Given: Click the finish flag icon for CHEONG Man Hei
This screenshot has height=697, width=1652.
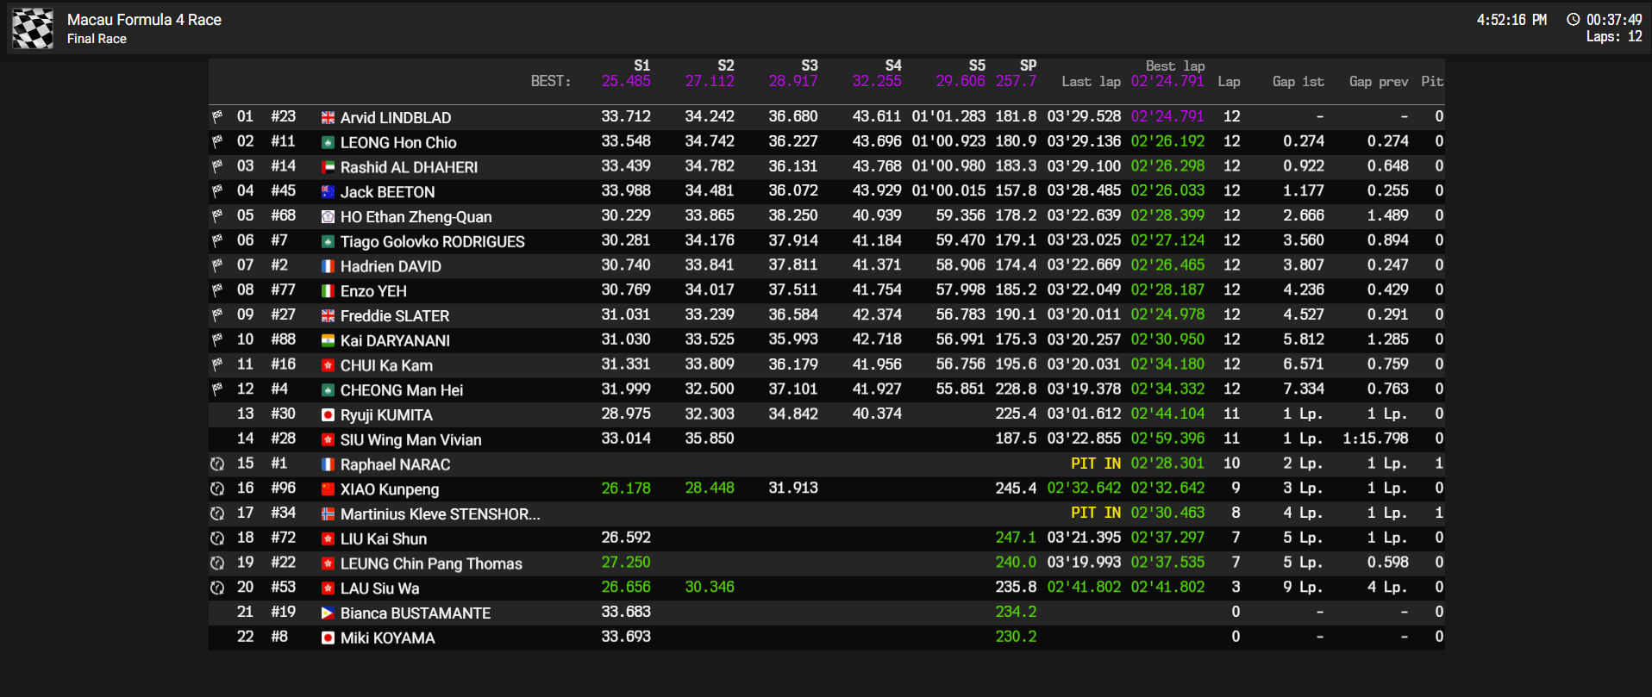Looking at the screenshot, I should 217,390.
